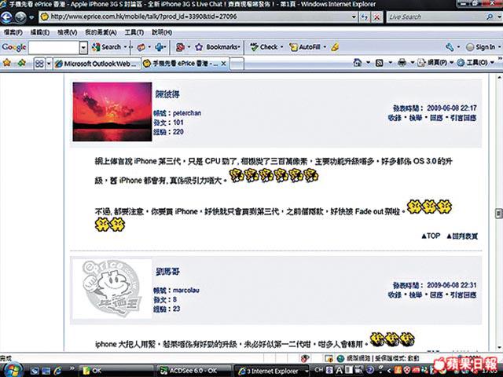Click the Google toolbar Check spelling button
The image size is (503, 377).
coord(264,47)
